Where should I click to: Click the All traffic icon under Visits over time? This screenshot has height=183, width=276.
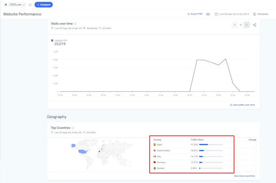tap(100, 28)
